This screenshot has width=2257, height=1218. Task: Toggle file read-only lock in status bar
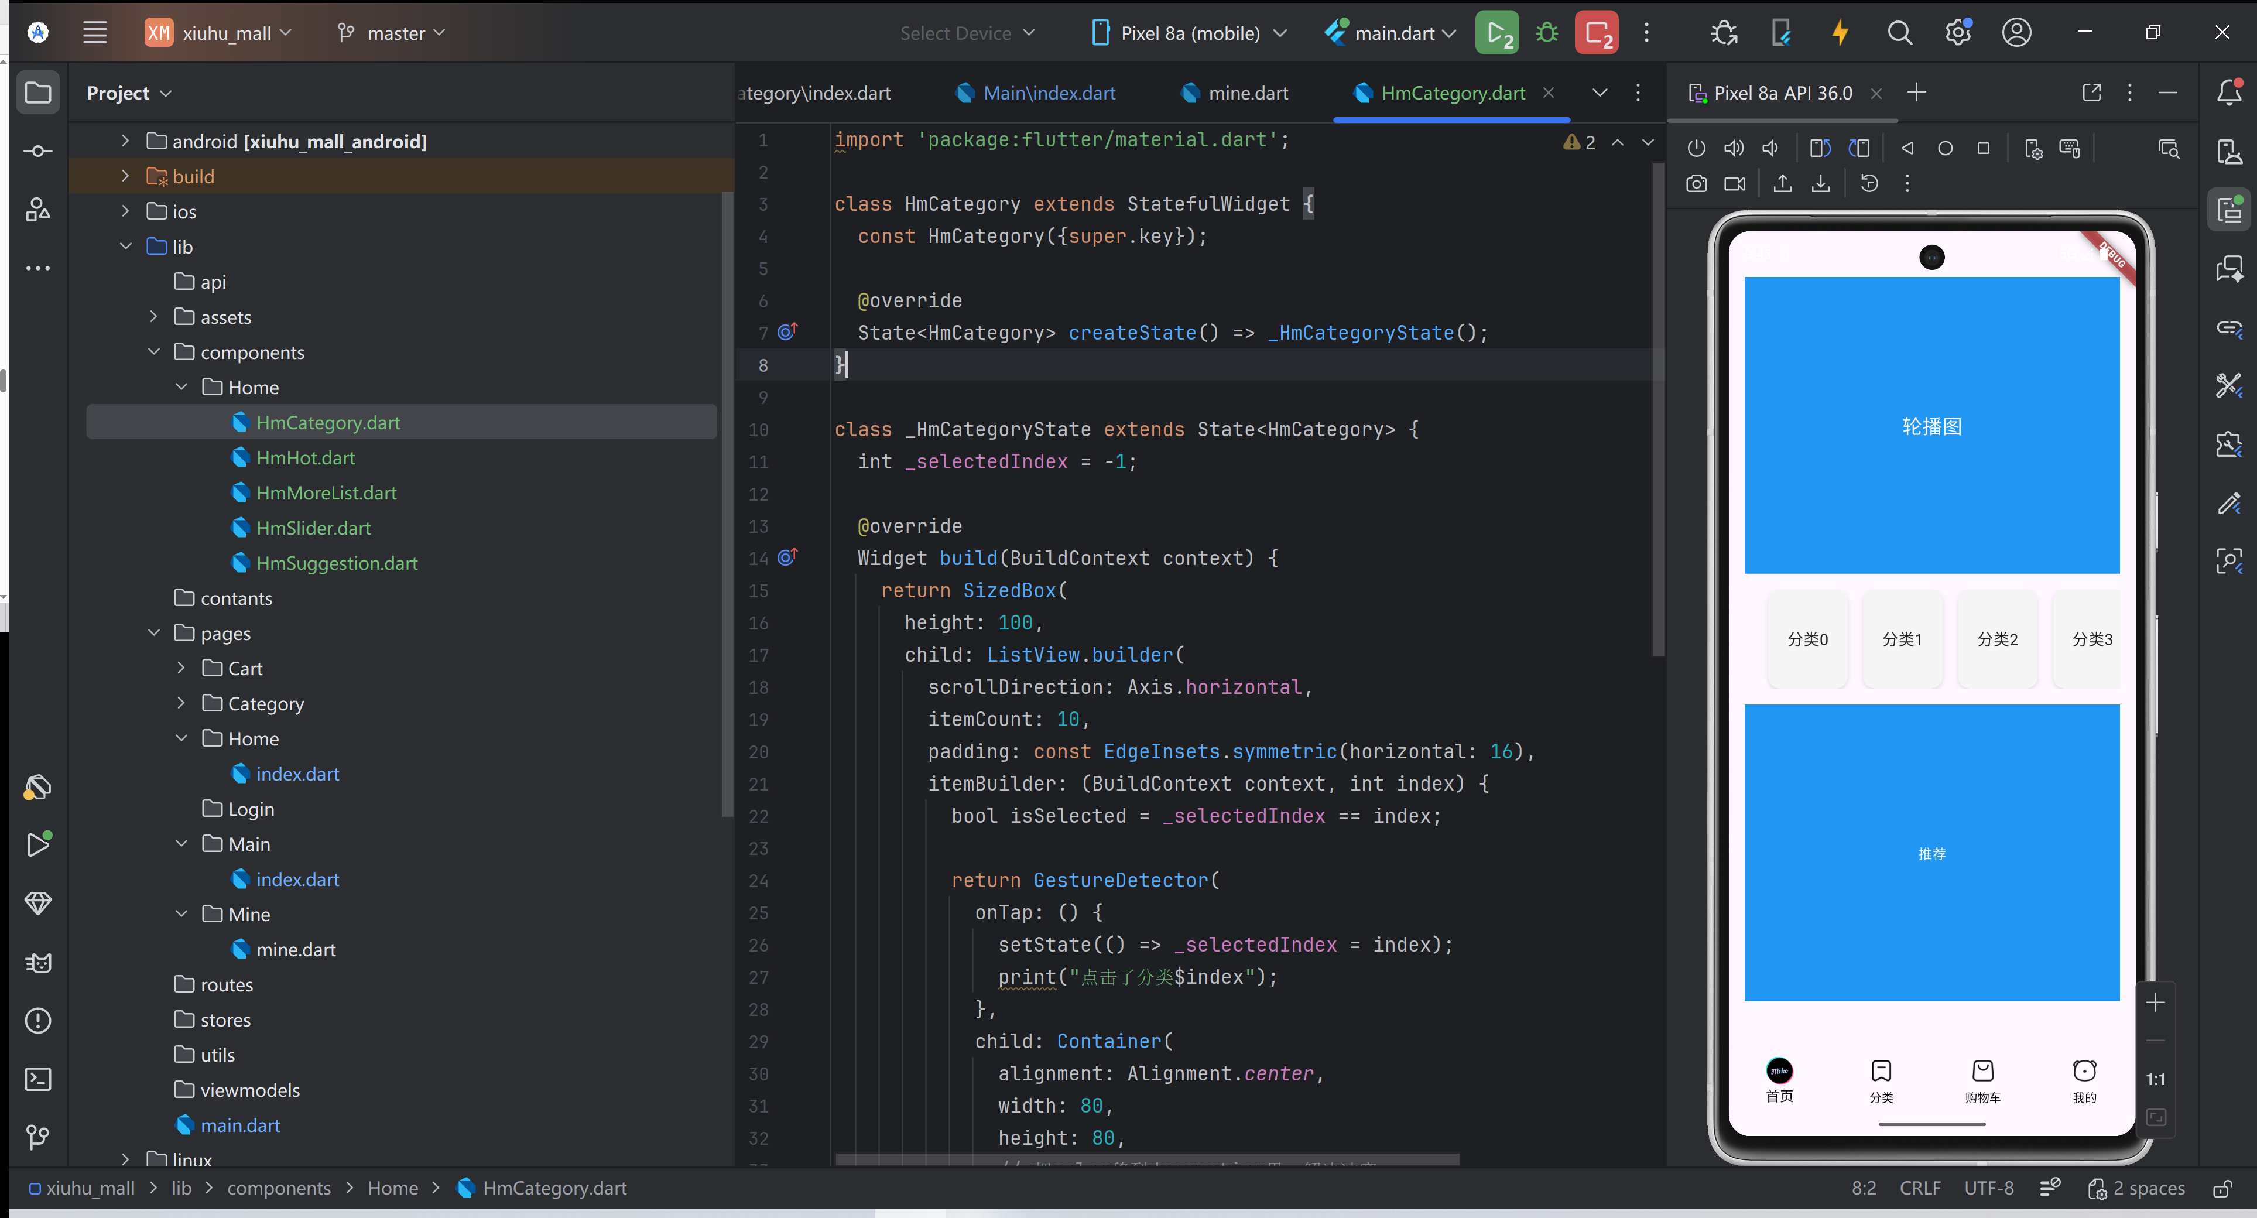pyautogui.click(x=2222, y=1189)
